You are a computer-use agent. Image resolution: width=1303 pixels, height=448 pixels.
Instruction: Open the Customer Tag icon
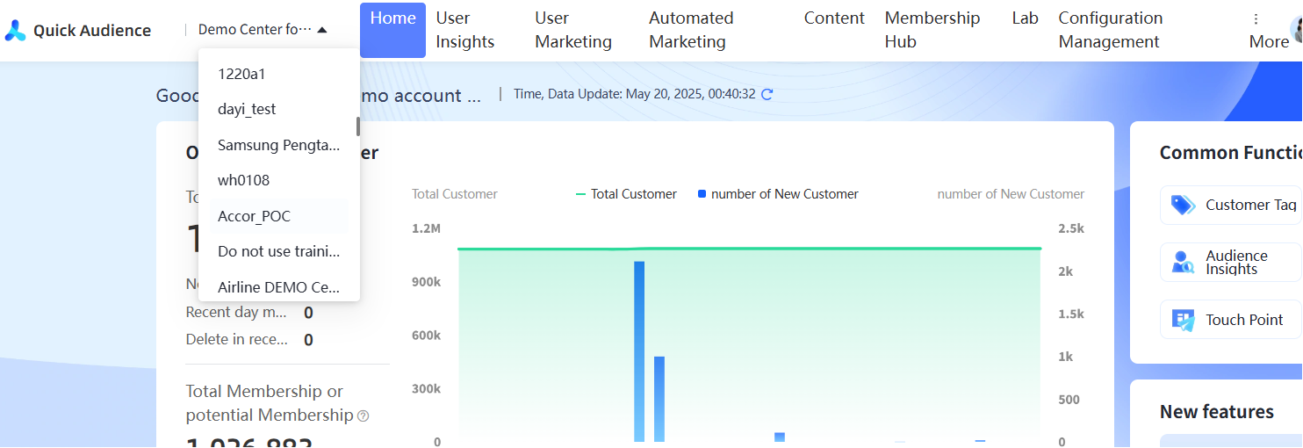[1184, 205]
